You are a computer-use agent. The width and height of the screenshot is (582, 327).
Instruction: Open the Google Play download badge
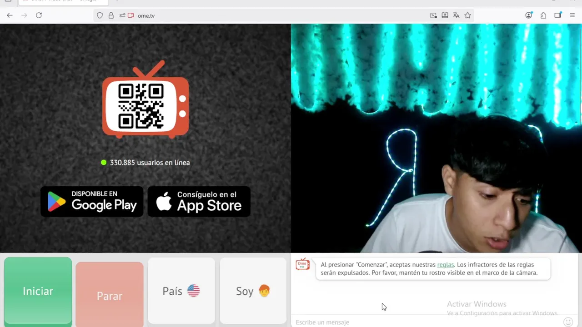tap(92, 201)
